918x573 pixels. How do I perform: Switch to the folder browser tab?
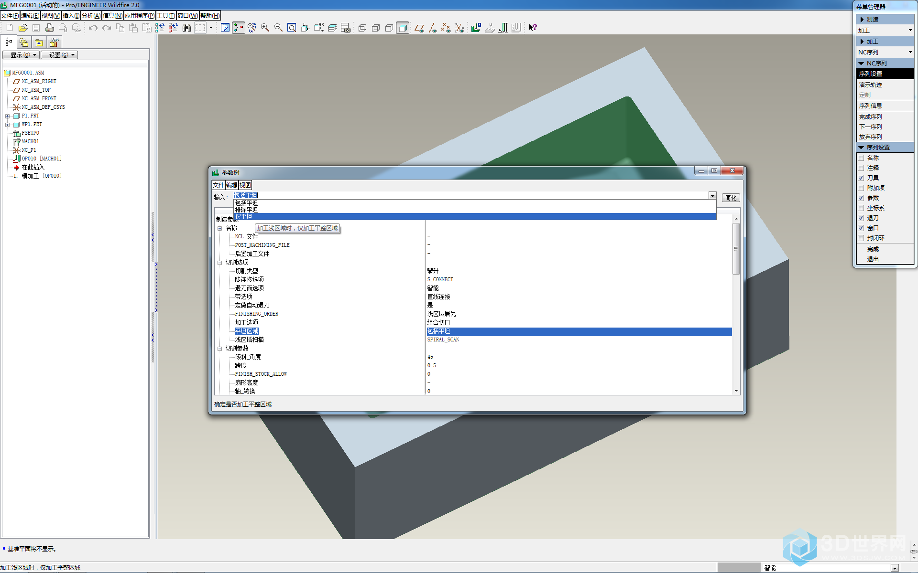[24, 42]
